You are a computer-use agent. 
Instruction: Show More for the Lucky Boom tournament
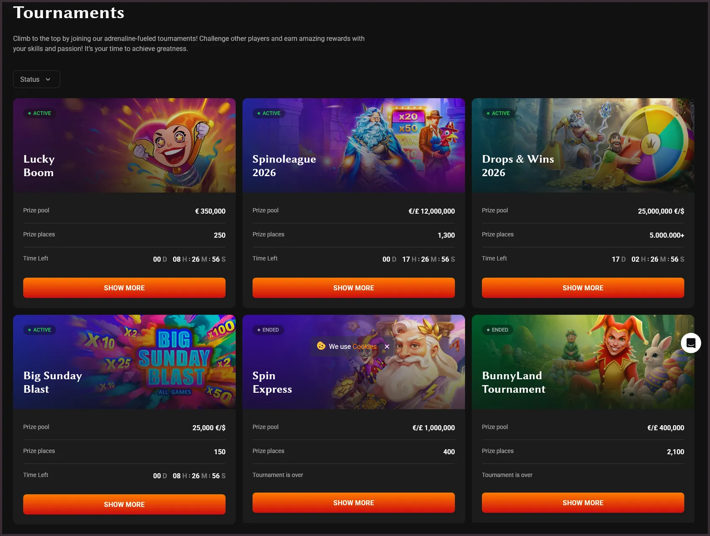point(124,288)
